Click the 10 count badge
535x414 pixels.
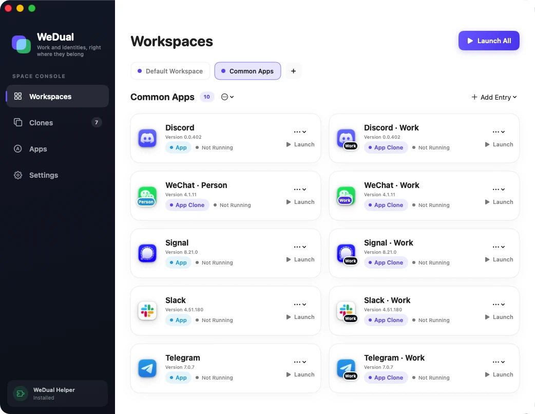pos(207,97)
